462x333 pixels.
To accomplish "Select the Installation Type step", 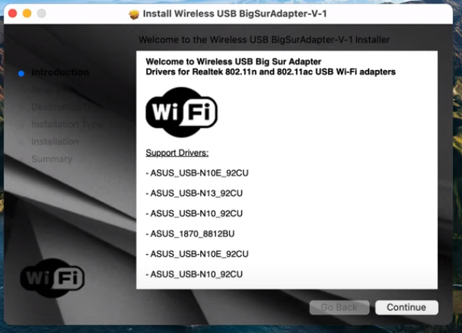I will pyautogui.click(x=65, y=124).
